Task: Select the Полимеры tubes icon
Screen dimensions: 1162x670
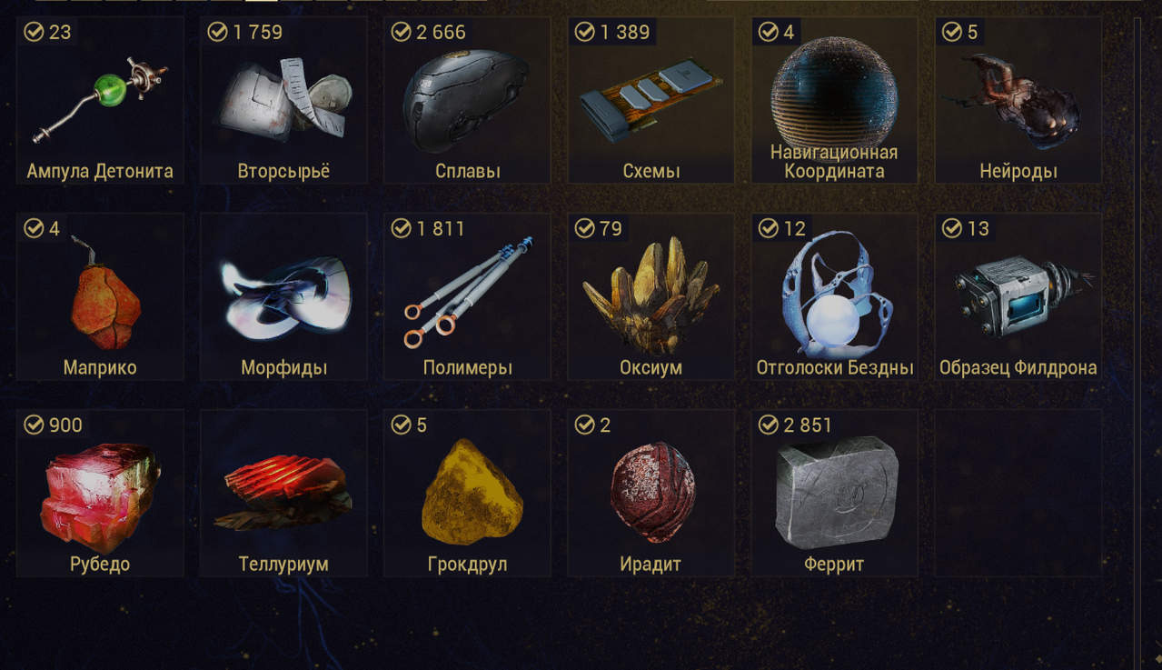Action: coord(467,293)
